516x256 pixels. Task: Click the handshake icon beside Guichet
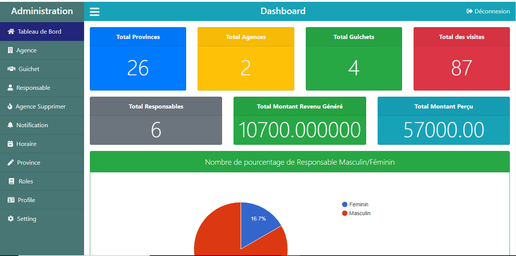pos(11,69)
